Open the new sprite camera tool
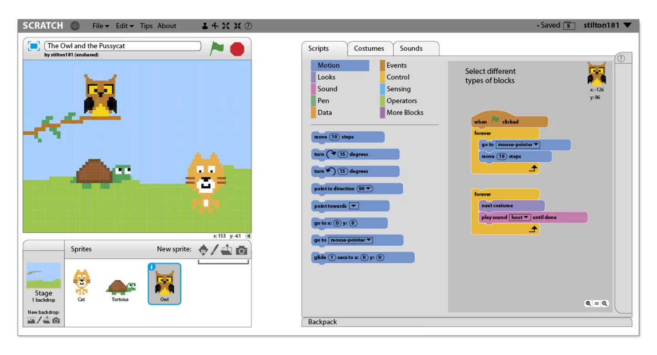 (x=241, y=250)
